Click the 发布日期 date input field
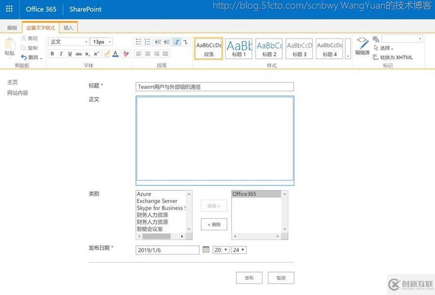This screenshot has height=295, width=435. [167, 250]
